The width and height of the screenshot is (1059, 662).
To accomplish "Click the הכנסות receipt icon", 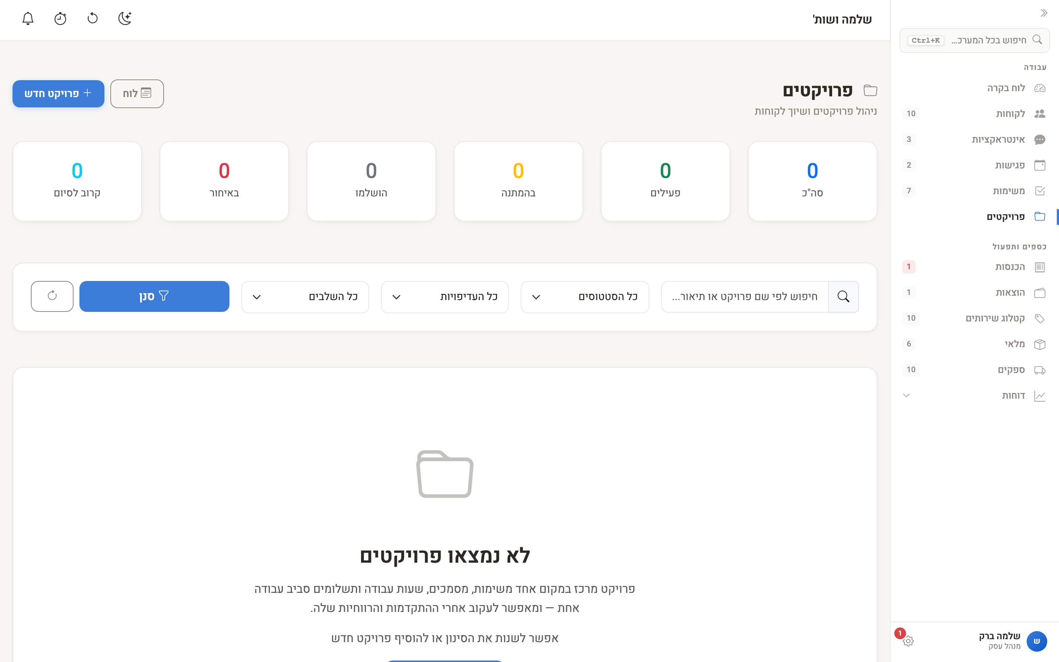I will click(1040, 267).
